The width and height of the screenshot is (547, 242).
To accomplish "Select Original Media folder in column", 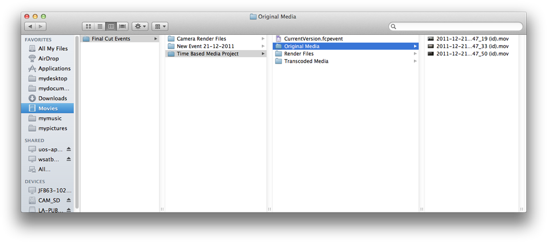I will (x=345, y=46).
